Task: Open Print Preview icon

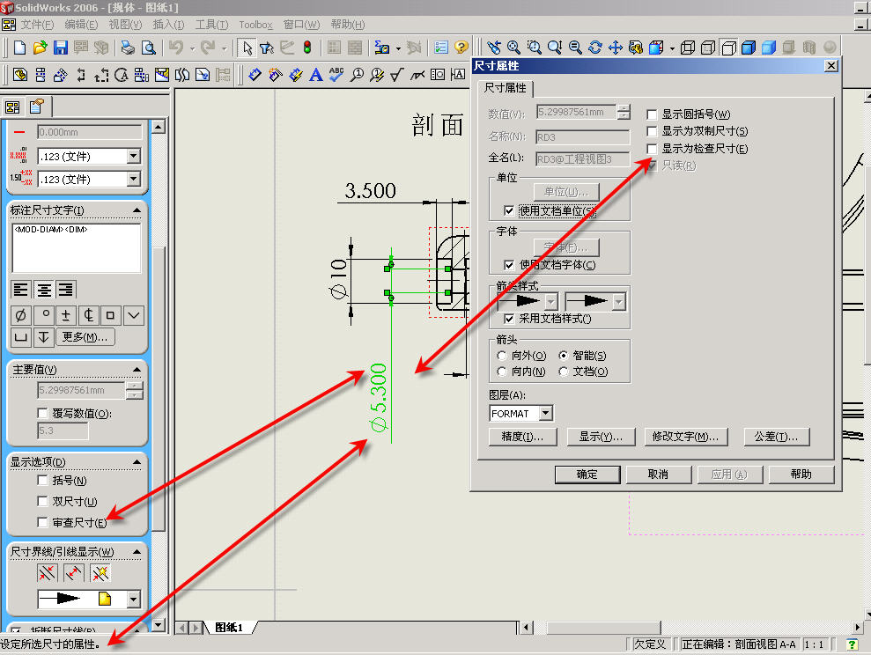Action: pyautogui.click(x=148, y=48)
